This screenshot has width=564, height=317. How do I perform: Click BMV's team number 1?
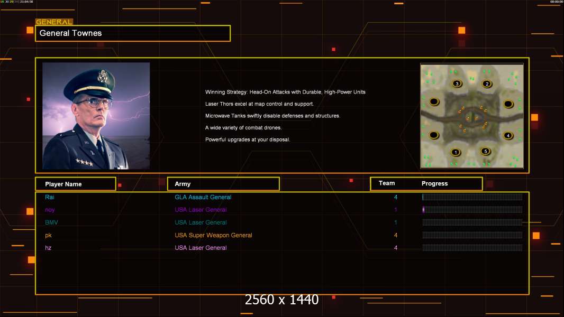tap(396, 222)
